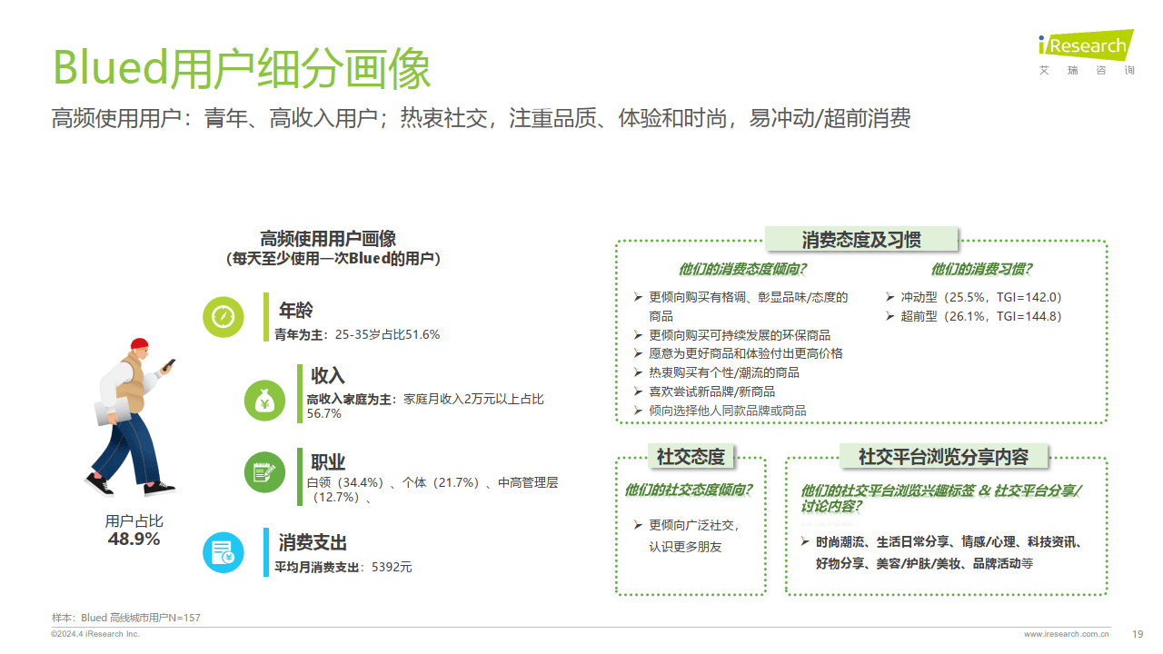Click the subtitle starting with 高频使用用户
Screen dimensions: 1163x654
point(482,119)
